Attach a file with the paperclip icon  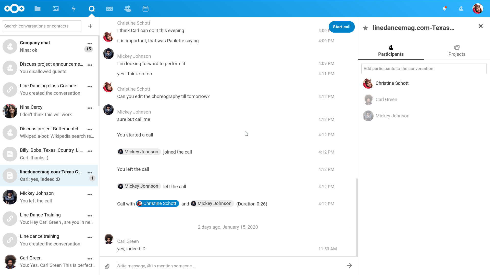107,266
